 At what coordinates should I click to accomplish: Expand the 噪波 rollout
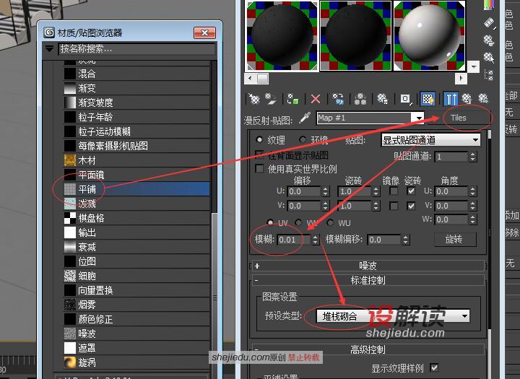click(x=368, y=266)
